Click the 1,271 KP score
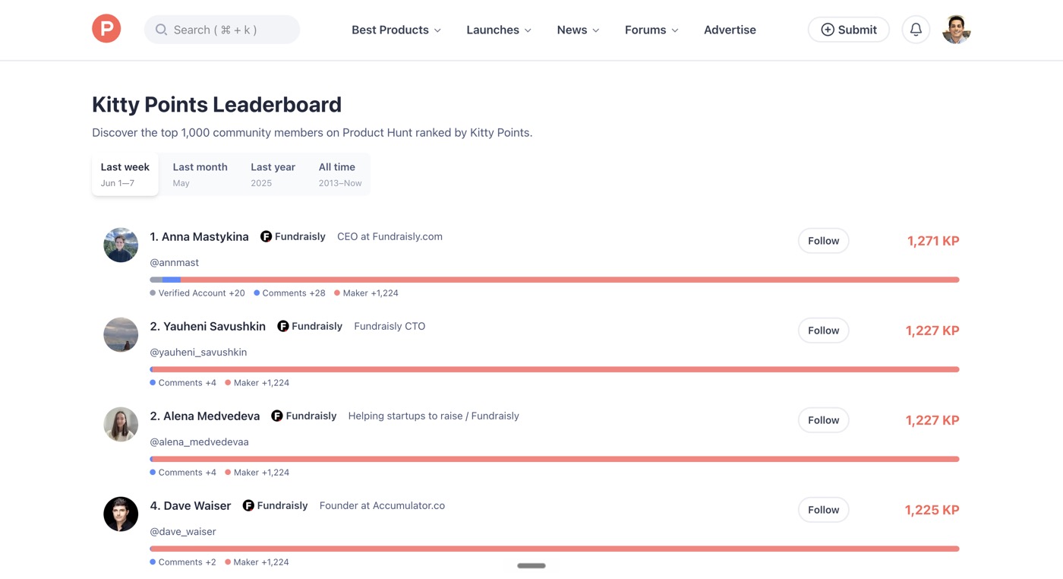This screenshot has width=1063, height=579. click(933, 241)
